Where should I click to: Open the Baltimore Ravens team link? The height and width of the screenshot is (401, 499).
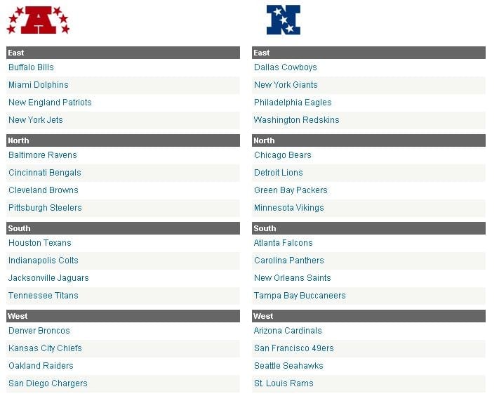43,155
